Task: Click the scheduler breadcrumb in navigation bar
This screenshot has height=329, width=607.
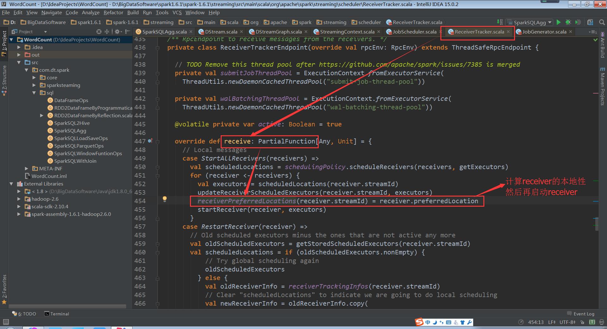Action: (x=366, y=22)
